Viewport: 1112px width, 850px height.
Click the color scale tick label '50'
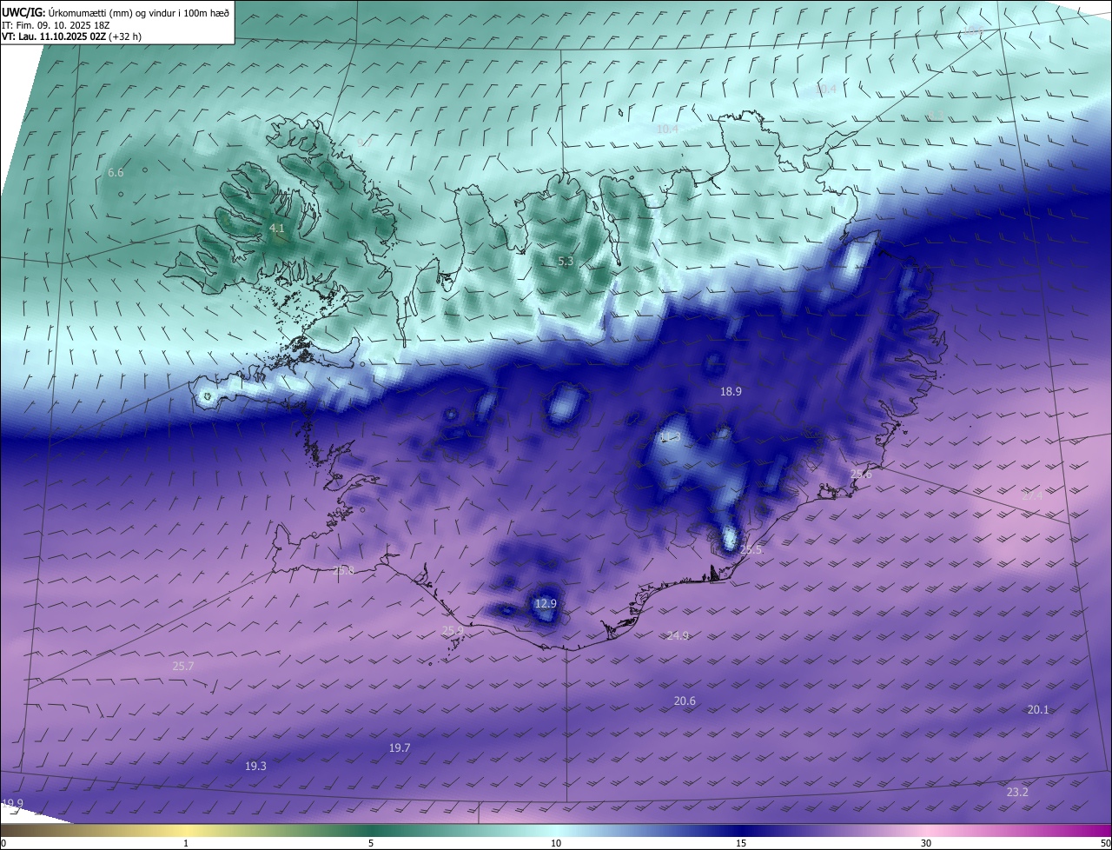[1105, 843]
